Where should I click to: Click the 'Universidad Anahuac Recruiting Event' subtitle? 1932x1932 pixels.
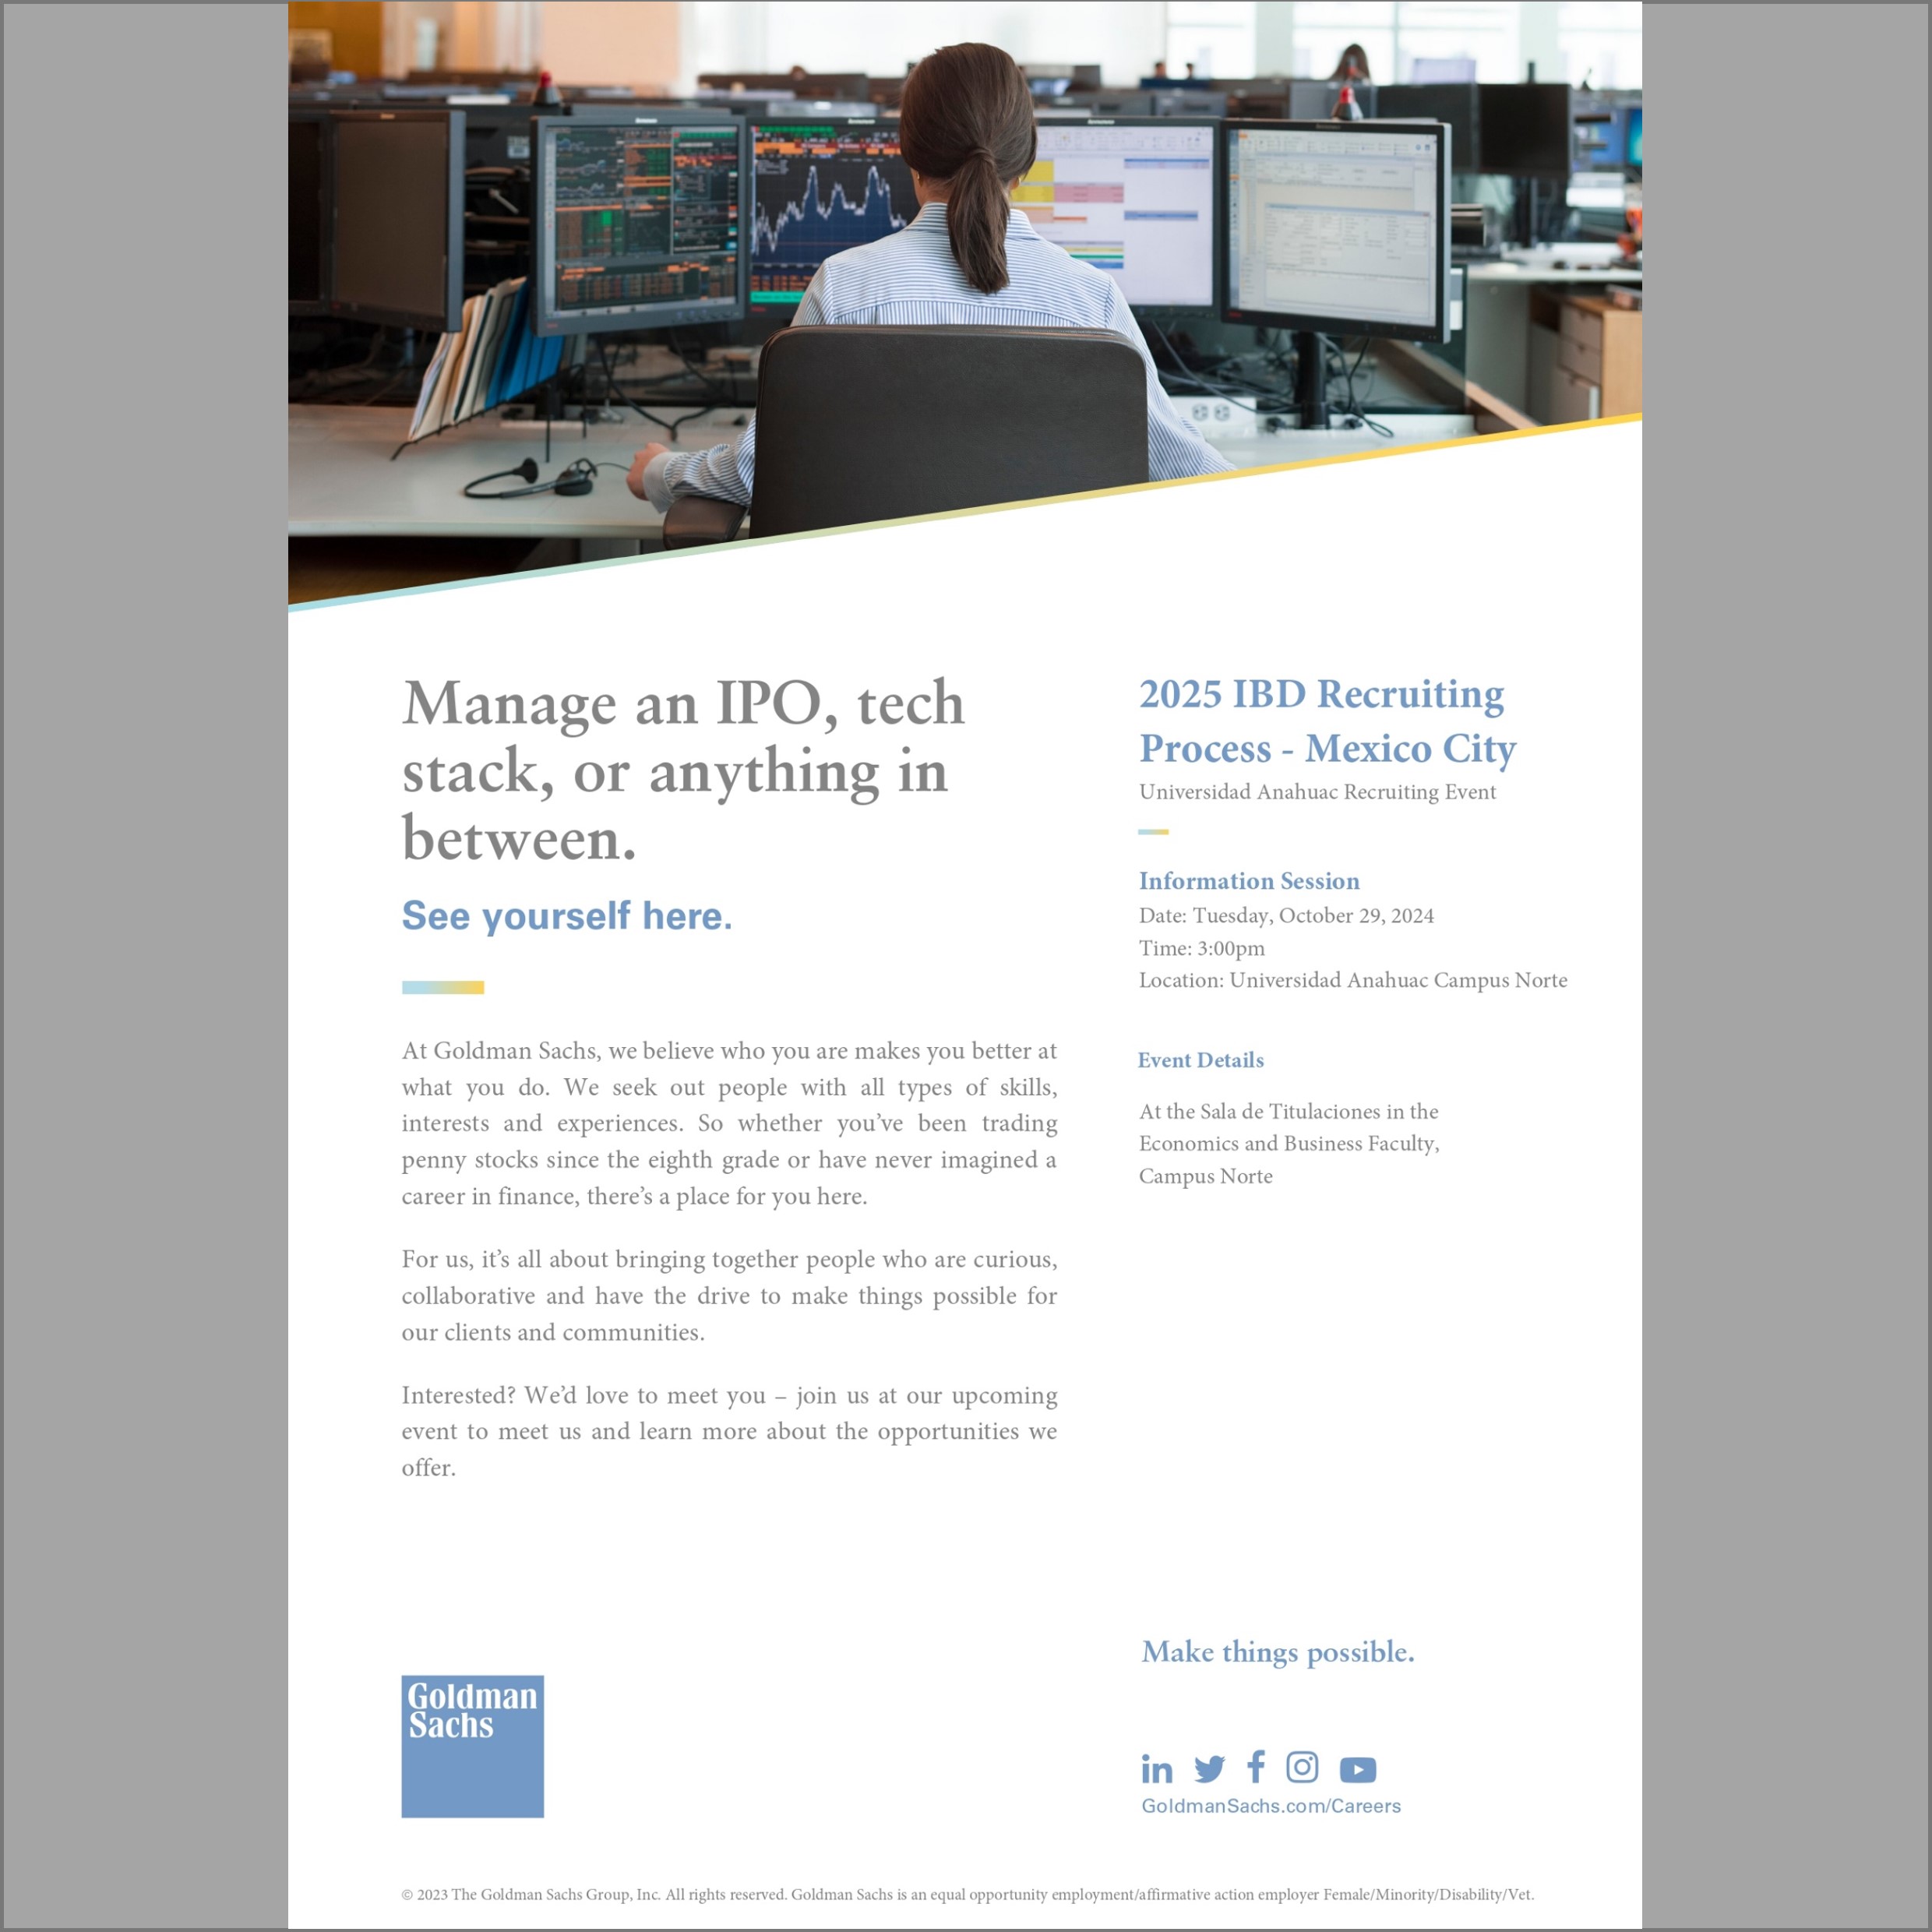point(1316,792)
